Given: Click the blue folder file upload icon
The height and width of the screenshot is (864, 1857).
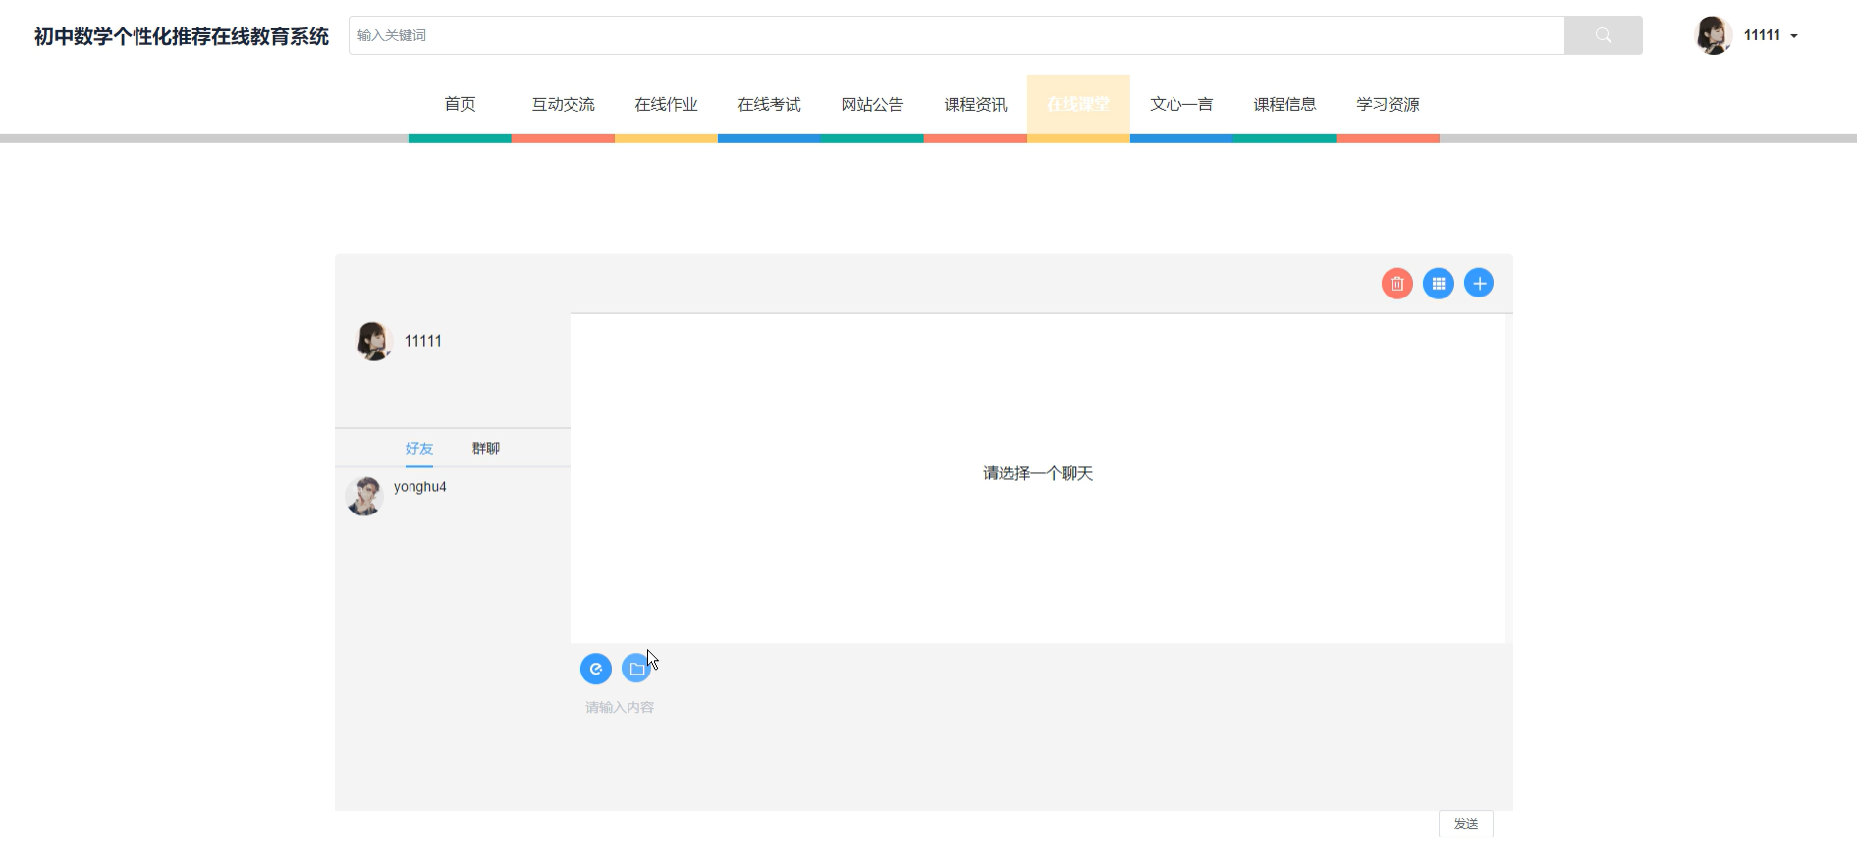Looking at the screenshot, I should click(637, 669).
